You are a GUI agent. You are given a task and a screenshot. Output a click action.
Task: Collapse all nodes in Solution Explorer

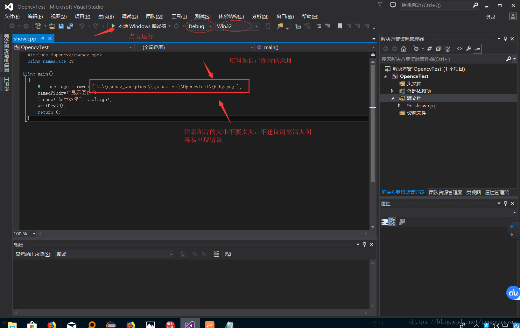pyautogui.click(x=439, y=49)
